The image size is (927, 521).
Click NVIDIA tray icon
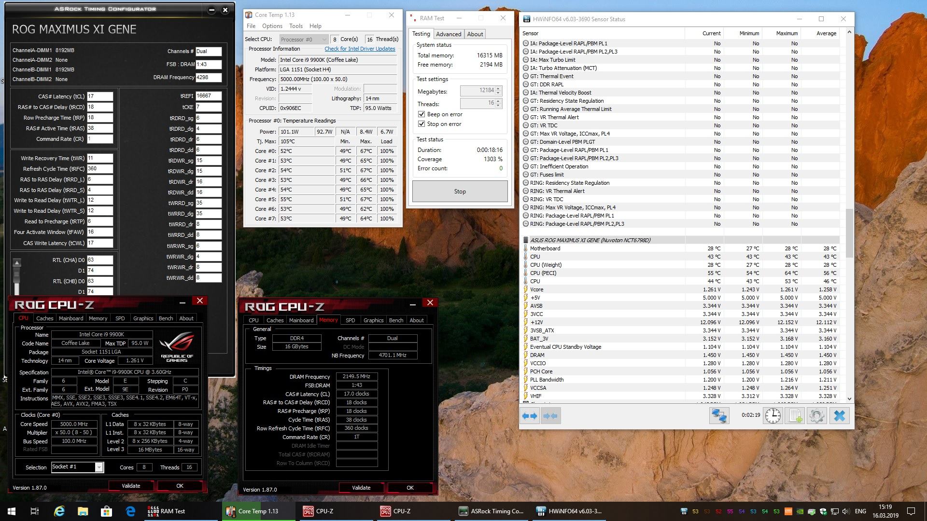(800, 511)
